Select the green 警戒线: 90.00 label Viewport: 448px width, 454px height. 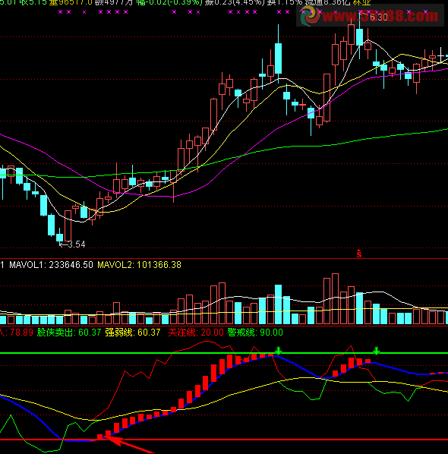(x=255, y=332)
